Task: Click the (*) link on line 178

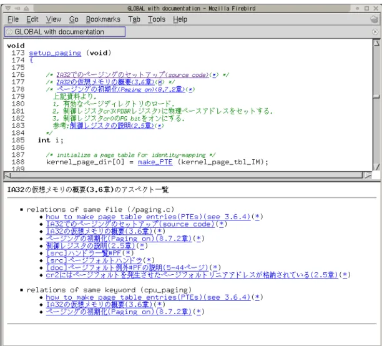Action: (x=190, y=89)
